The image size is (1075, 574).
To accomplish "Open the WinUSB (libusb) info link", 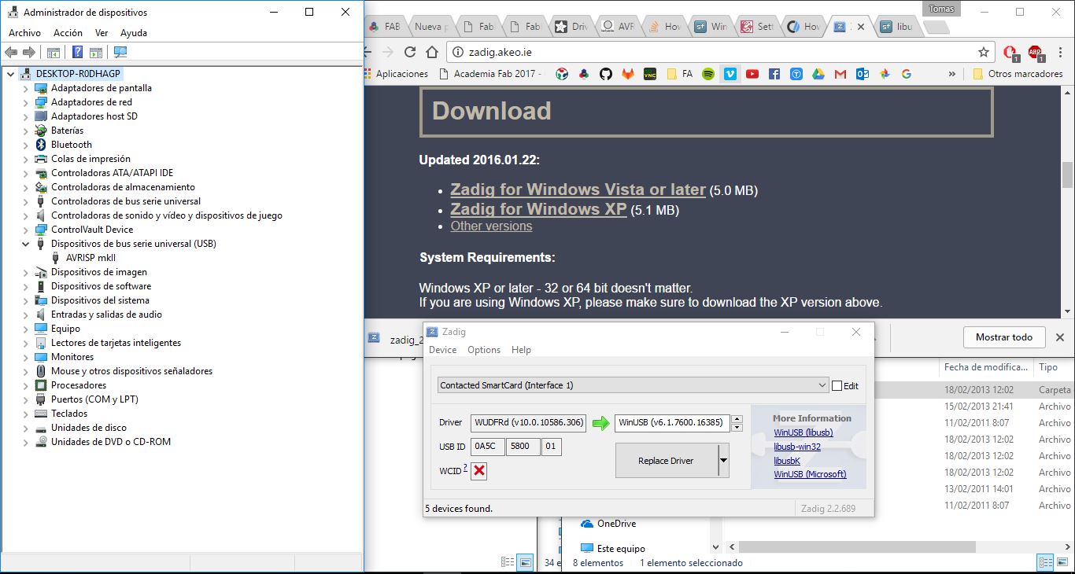I will point(803,432).
